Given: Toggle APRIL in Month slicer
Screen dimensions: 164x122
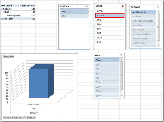Looking at the screenshot, I should pos(110,11).
